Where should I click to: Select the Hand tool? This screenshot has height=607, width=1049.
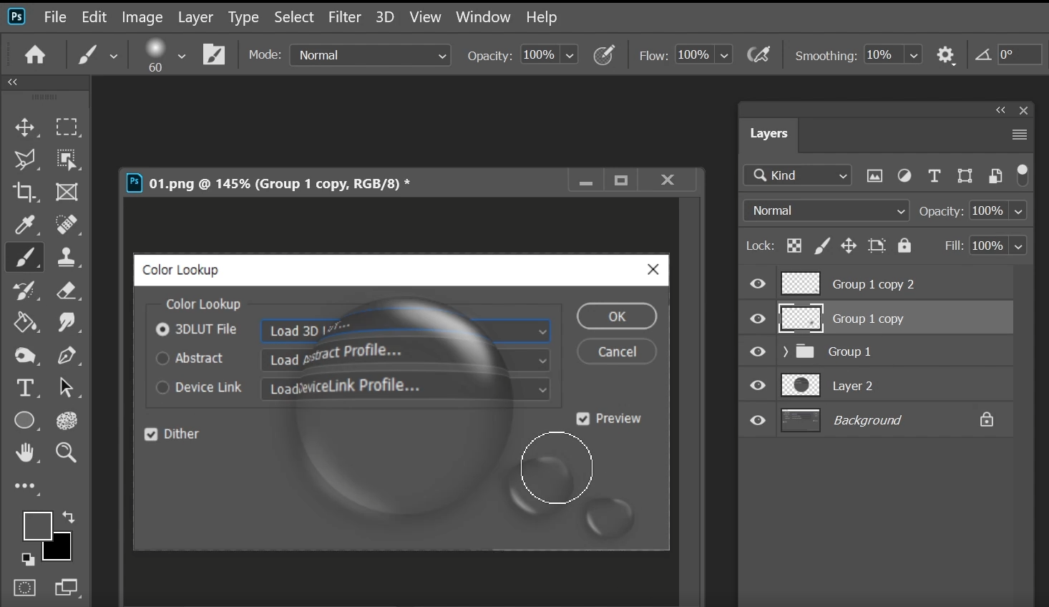coord(25,453)
